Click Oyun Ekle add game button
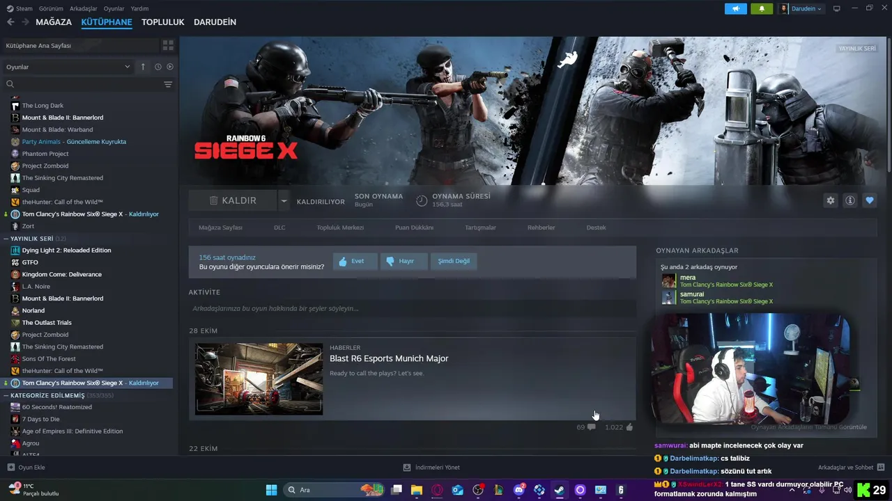This screenshot has width=892, height=501. click(26, 468)
